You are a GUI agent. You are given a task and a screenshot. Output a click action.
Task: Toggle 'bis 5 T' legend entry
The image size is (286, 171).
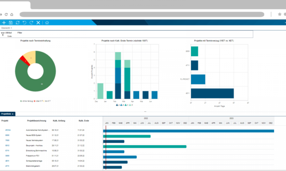point(47,101)
